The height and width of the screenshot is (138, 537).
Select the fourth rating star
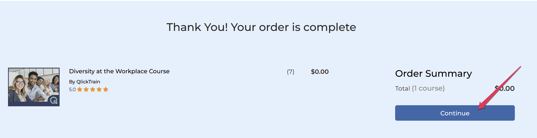(x=99, y=89)
